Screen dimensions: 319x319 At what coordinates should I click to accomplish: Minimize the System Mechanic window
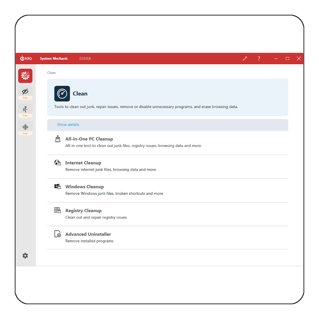point(276,58)
